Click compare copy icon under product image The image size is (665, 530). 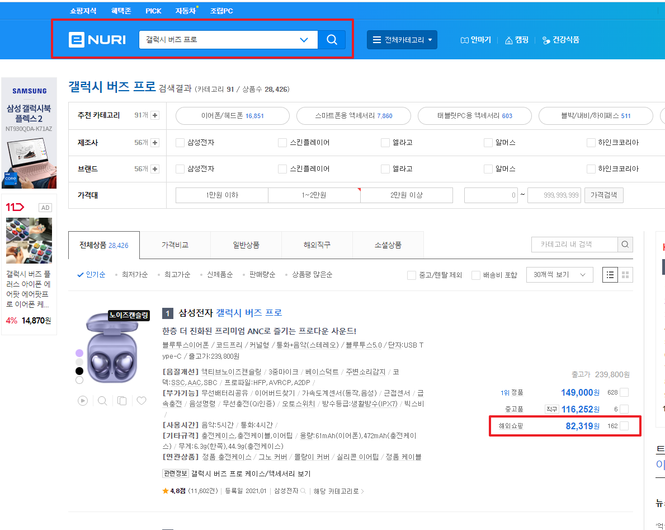(122, 401)
